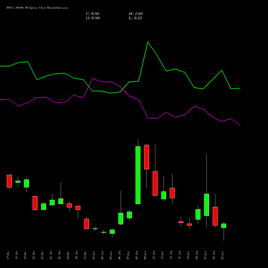
Task: Click the '01 Jan' date label on the axis
Action: 94,255
